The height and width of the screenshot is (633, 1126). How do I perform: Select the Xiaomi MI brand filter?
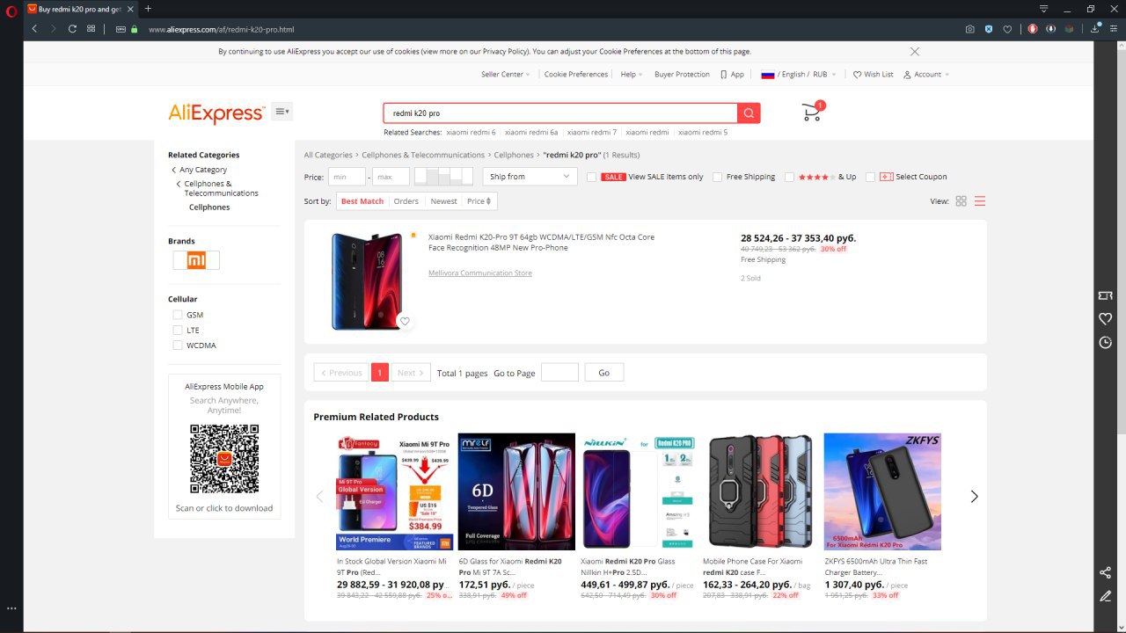pos(196,260)
